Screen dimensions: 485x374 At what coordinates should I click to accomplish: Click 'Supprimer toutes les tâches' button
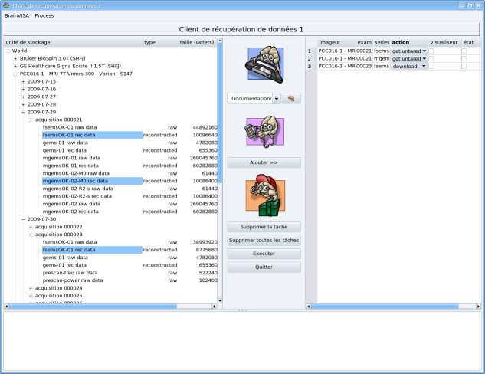point(264,240)
